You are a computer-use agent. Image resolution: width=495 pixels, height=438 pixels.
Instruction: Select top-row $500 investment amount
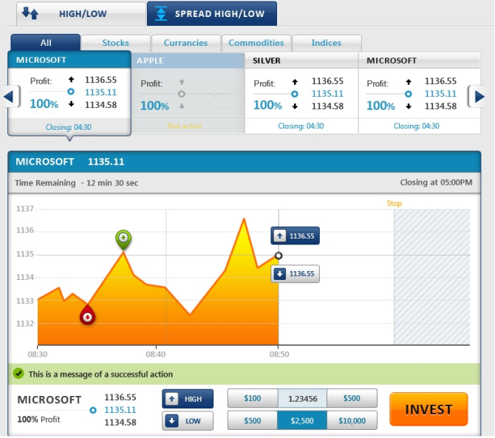pos(352,398)
